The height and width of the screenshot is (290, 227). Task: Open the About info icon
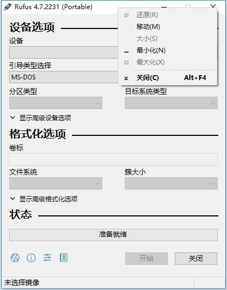tap(31, 258)
